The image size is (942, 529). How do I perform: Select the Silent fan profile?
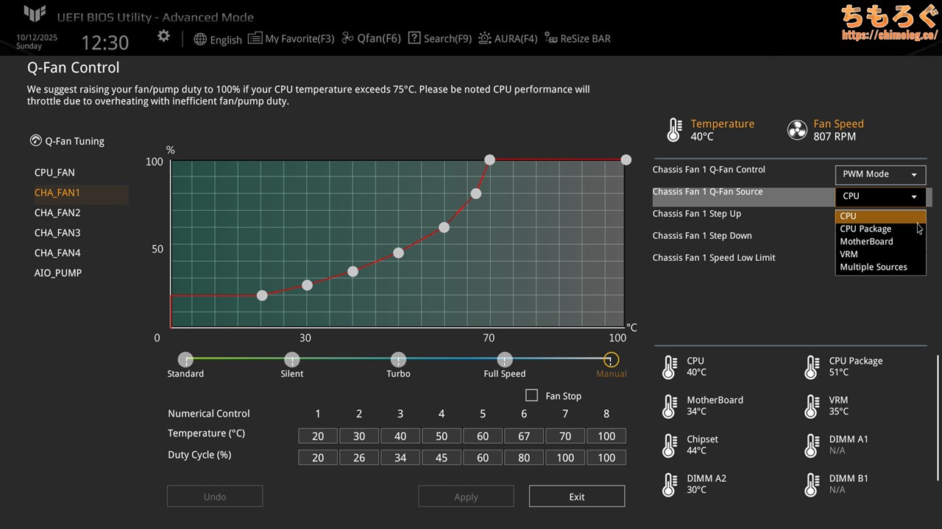pos(292,360)
